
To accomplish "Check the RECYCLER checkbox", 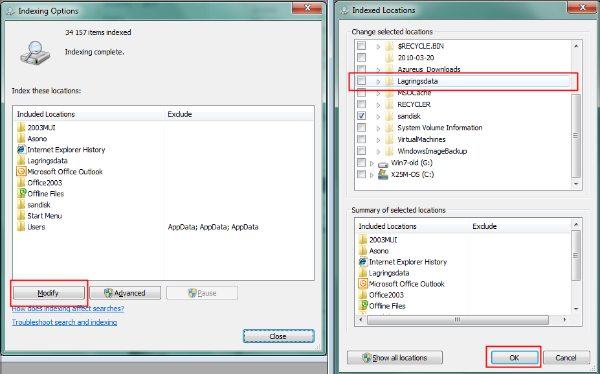I will point(361,104).
